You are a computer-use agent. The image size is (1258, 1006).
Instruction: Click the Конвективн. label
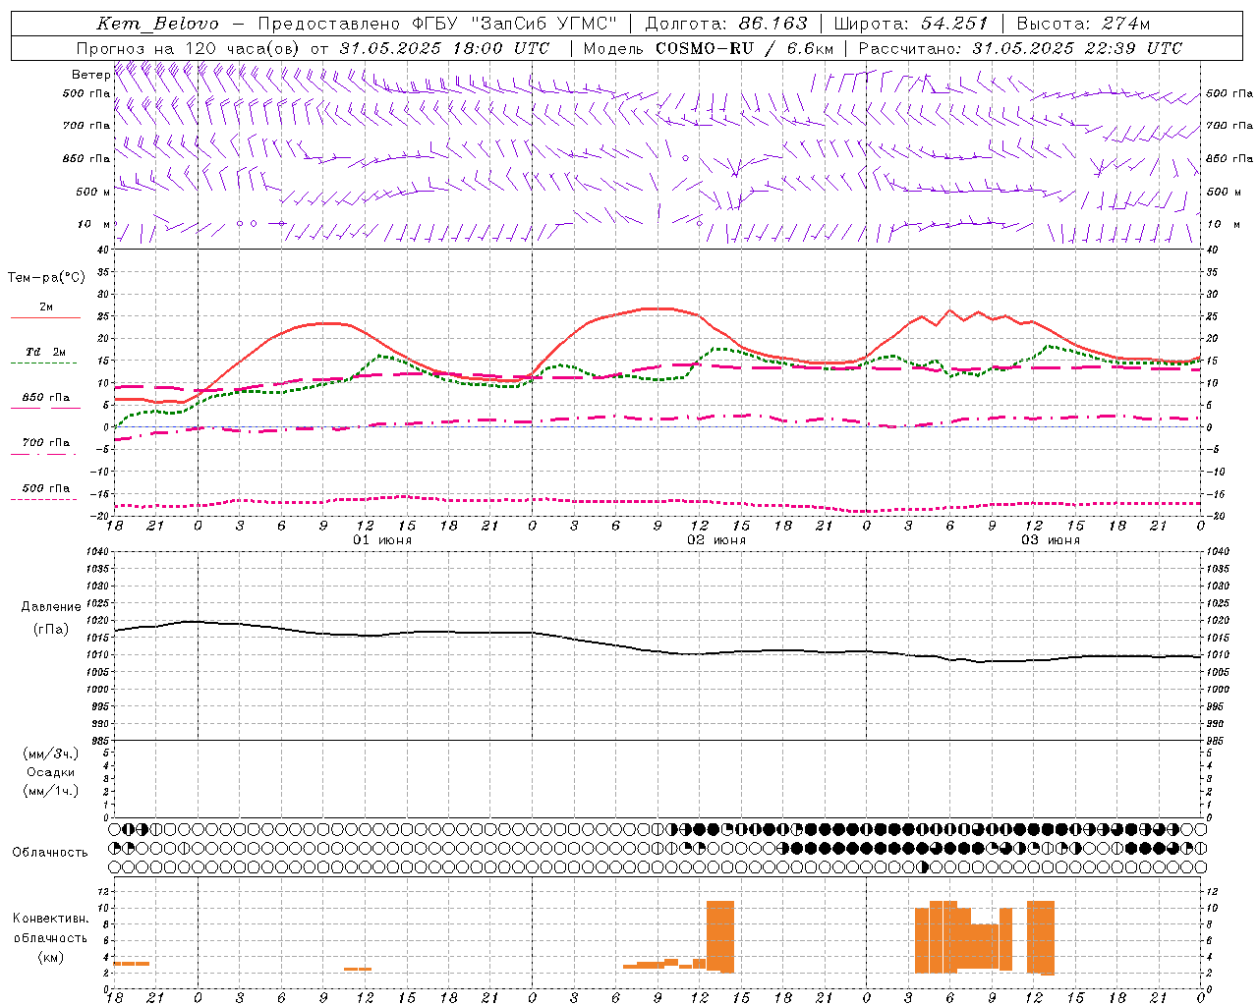[50, 919]
